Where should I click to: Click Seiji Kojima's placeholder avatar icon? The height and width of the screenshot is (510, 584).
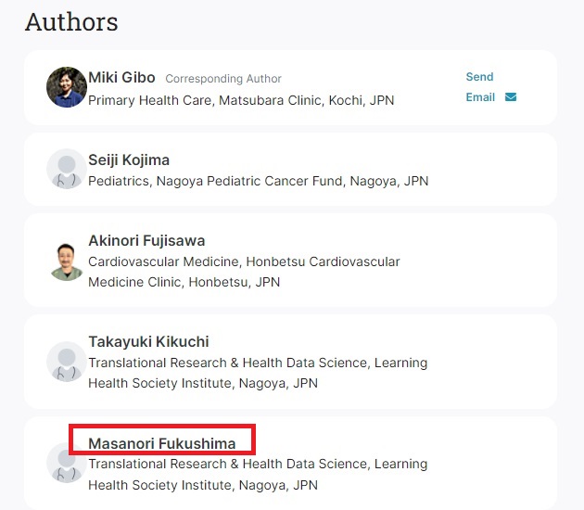pos(66,170)
